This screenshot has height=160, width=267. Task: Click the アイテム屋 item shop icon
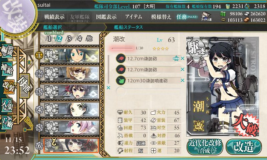[x=206, y=16]
